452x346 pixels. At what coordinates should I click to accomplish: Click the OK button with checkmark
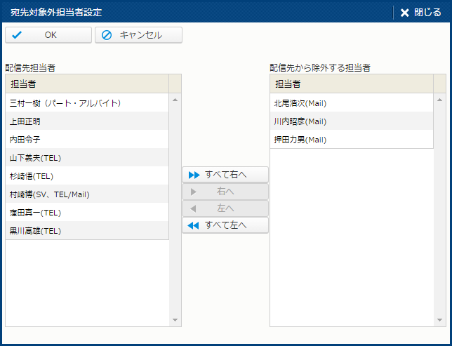point(48,35)
